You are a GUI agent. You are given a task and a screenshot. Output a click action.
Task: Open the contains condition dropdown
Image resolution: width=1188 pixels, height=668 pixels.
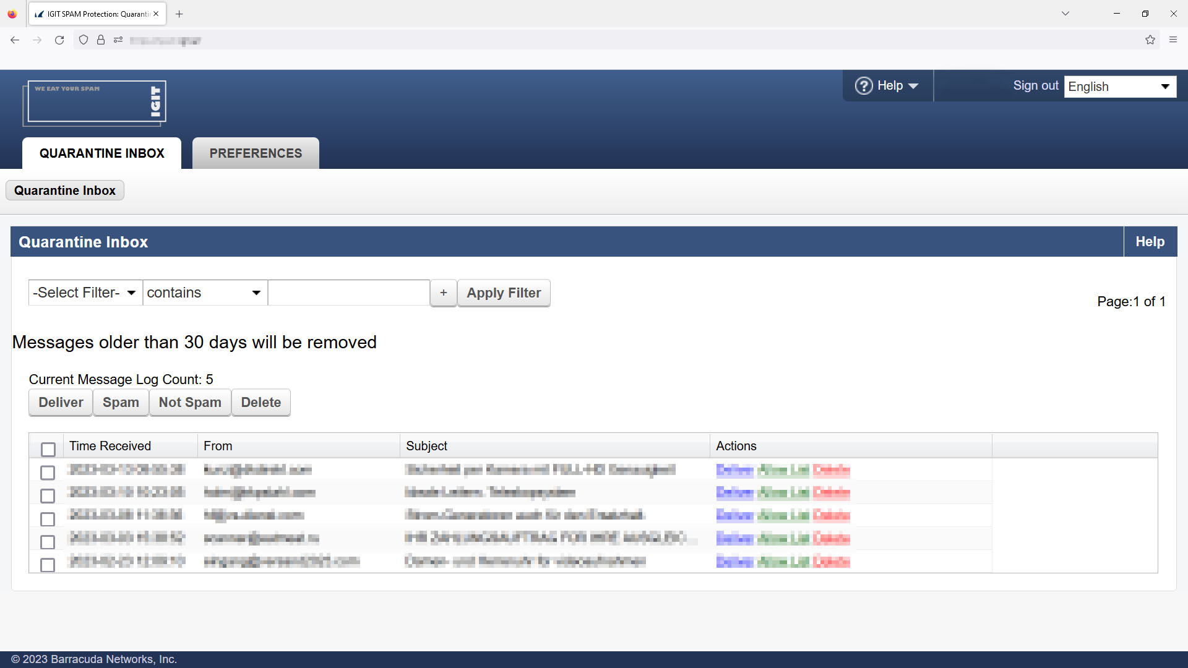[204, 292]
